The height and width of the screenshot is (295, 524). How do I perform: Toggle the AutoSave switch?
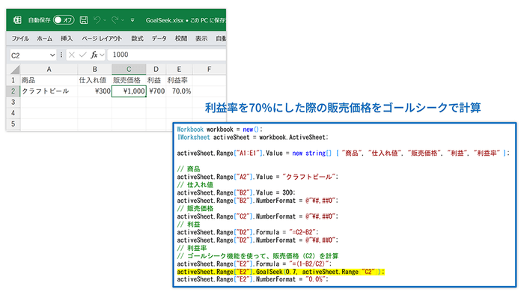click(64, 20)
